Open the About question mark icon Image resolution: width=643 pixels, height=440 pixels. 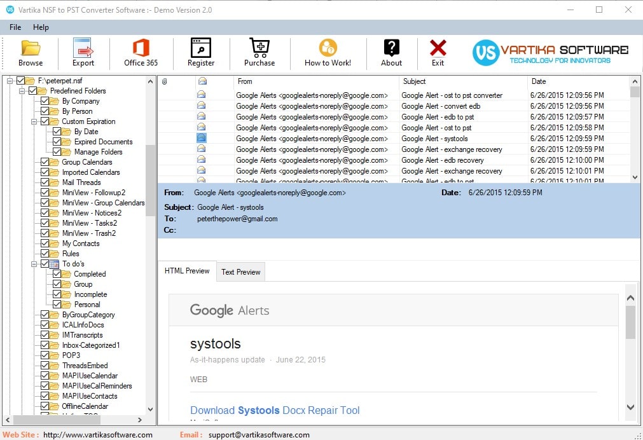coord(391,49)
